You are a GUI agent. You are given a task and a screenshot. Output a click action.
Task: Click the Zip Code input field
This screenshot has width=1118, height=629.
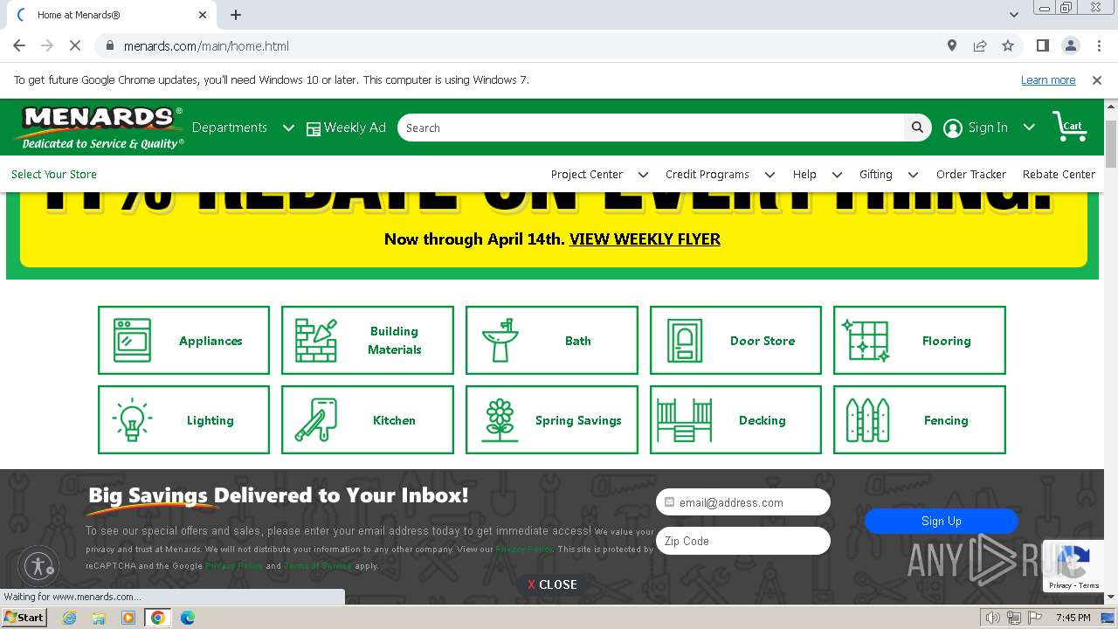click(x=743, y=541)
